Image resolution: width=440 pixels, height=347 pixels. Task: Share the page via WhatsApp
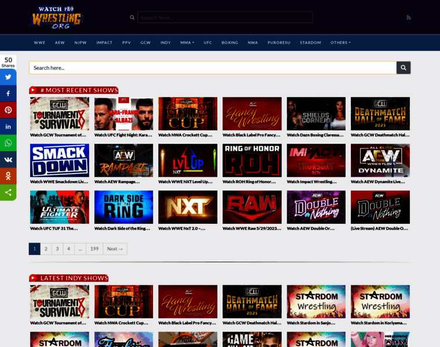8,143
